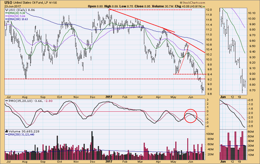260x164 pixels.
Task: Select the United States Oil Fund, LP name
Action: pyautogui.click(x=31, y=3)
